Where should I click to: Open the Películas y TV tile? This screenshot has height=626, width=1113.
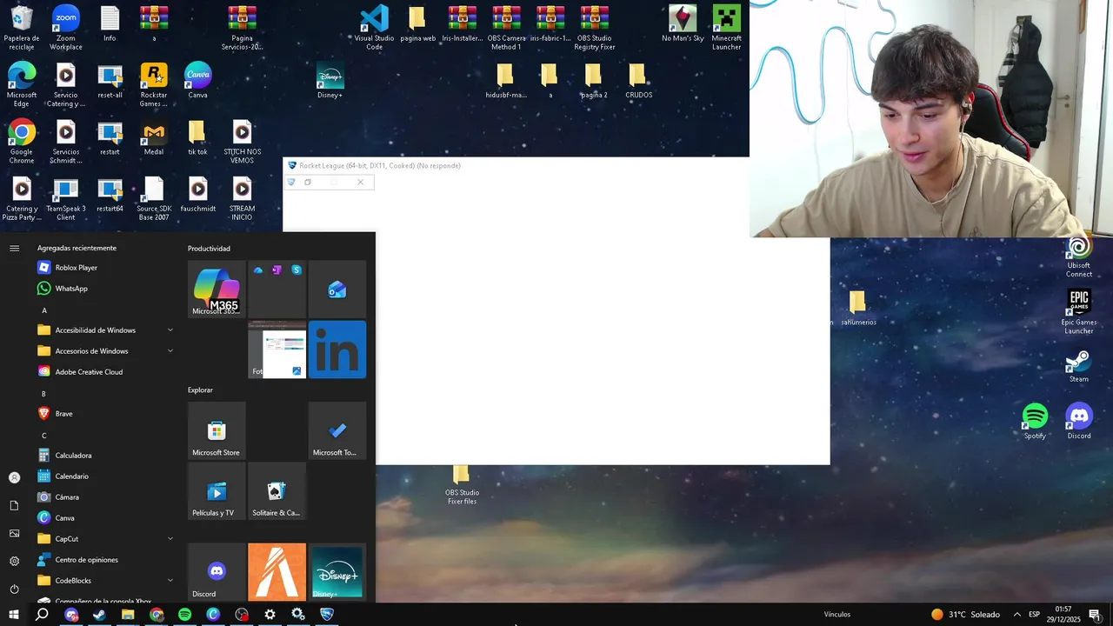[217, 491]
